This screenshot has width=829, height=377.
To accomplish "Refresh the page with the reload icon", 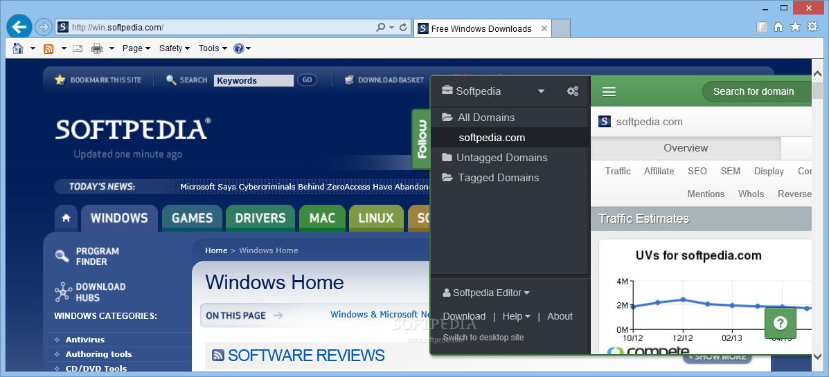I will 403,28.
